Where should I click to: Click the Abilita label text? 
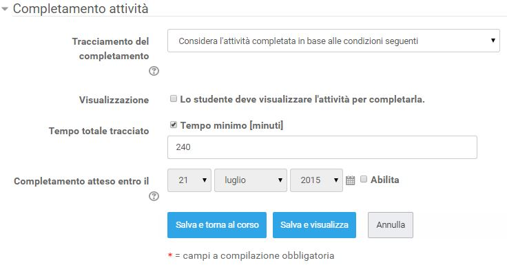click(x=384, y=180)
